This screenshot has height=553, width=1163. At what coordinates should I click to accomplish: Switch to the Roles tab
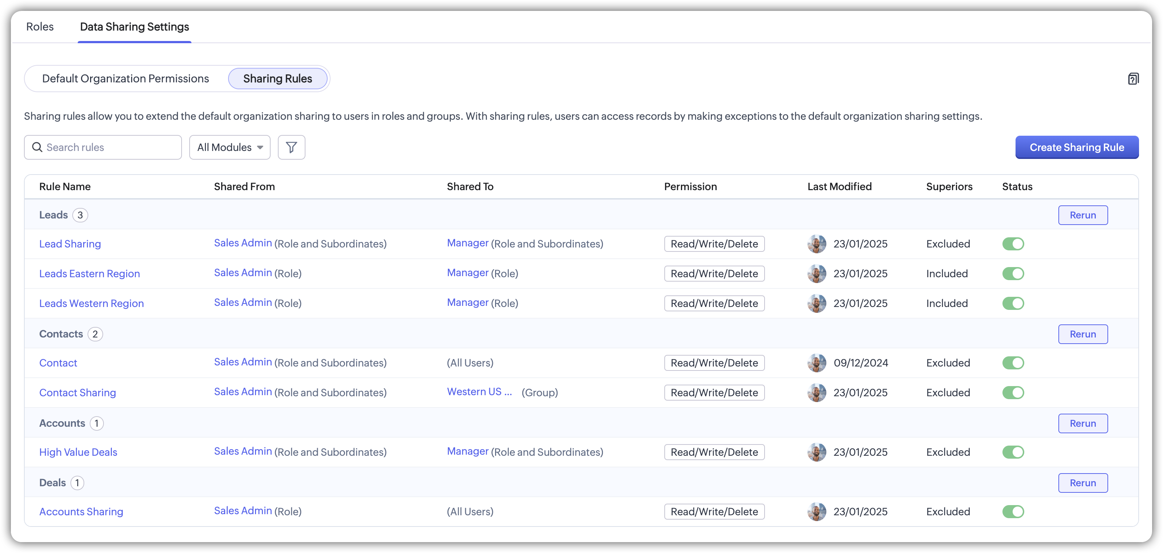click(x=40, y=27)
